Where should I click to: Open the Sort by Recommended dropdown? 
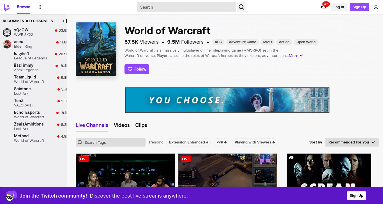point(352,142)
